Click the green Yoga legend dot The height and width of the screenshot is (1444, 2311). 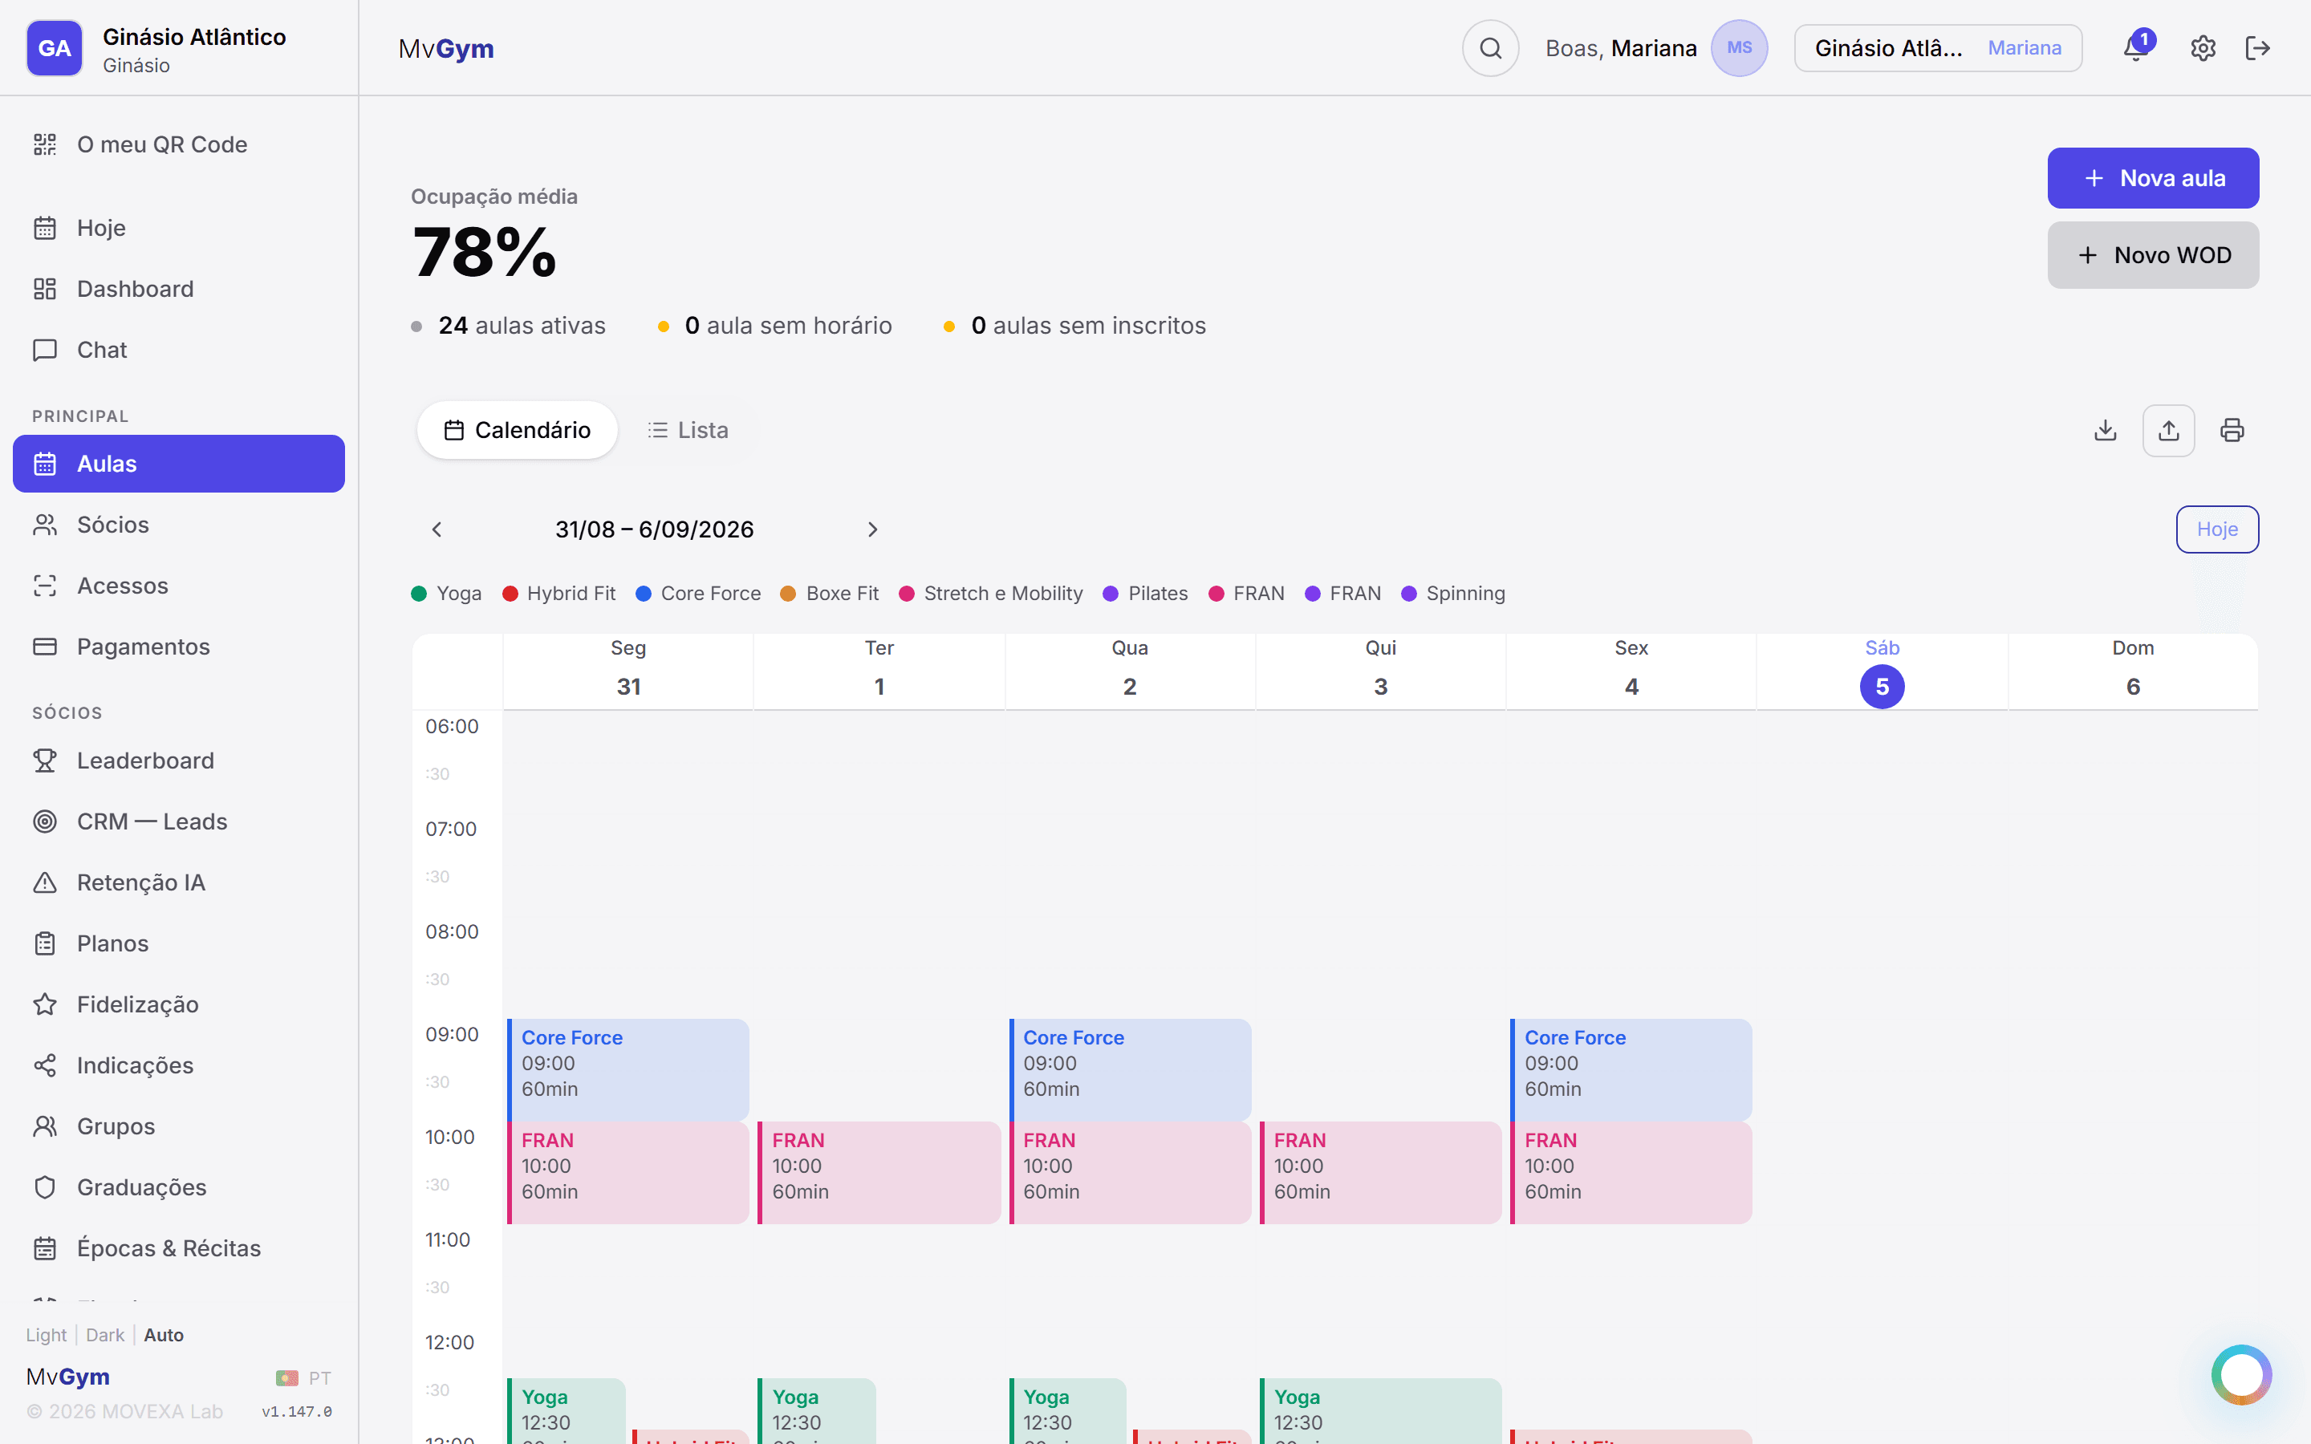coord(418,593)
